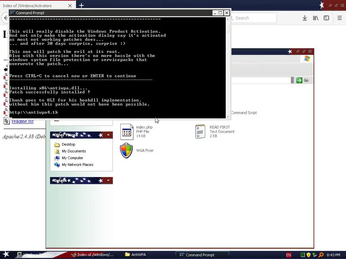346x259 pixels.
Task: Select the WGA Fixer shield icon
Action: 126,151
